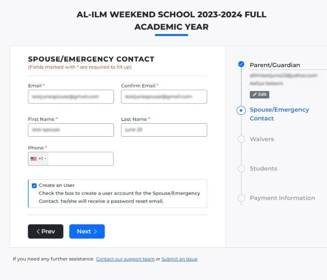Viewport: 327px width, 280px height.
Task: Open the Contact our support team link
Action: click(x=125, y=259)
